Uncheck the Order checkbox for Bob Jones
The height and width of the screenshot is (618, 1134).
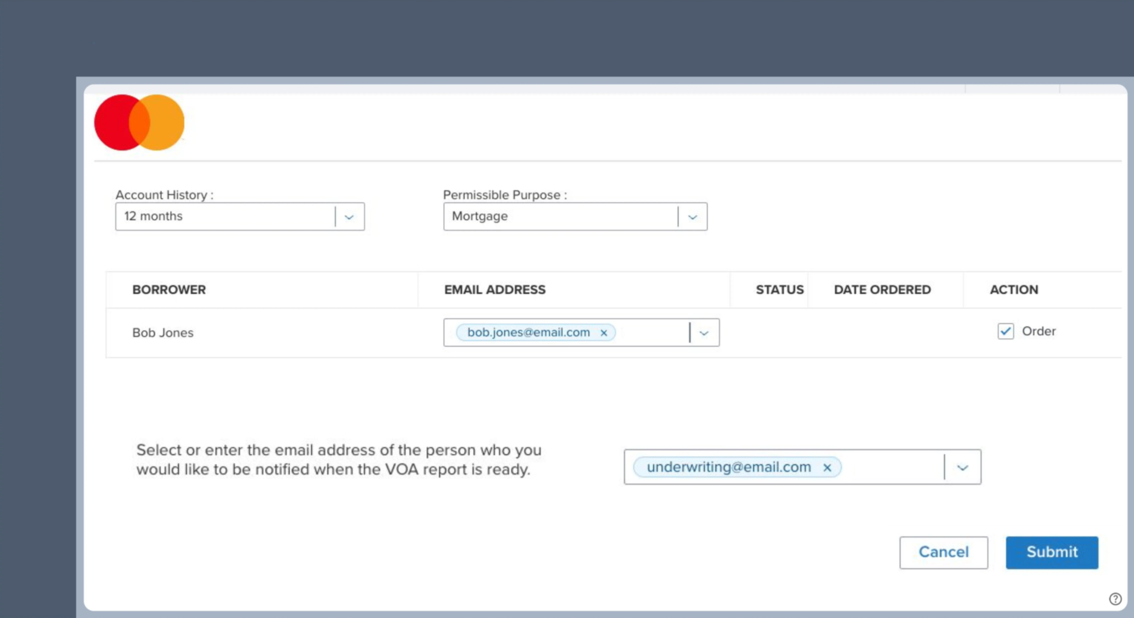(1005, 331)
